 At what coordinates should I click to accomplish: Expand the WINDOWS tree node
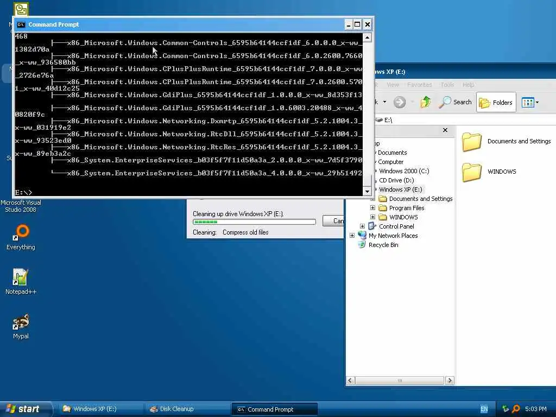[372, 217]
